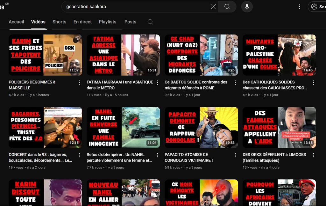Open the settings three-dot menu in the header
Viewport: 326px width, 206px height.
pos(300,7)
